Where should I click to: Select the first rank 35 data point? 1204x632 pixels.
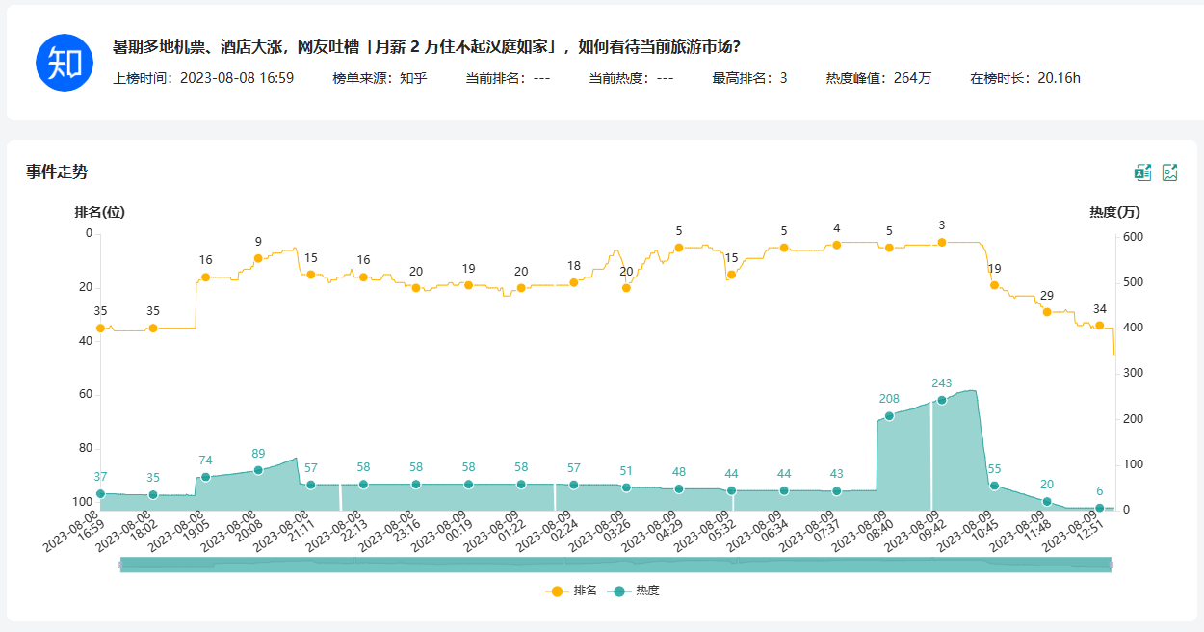pyautogui.click(x=100, y=329)
